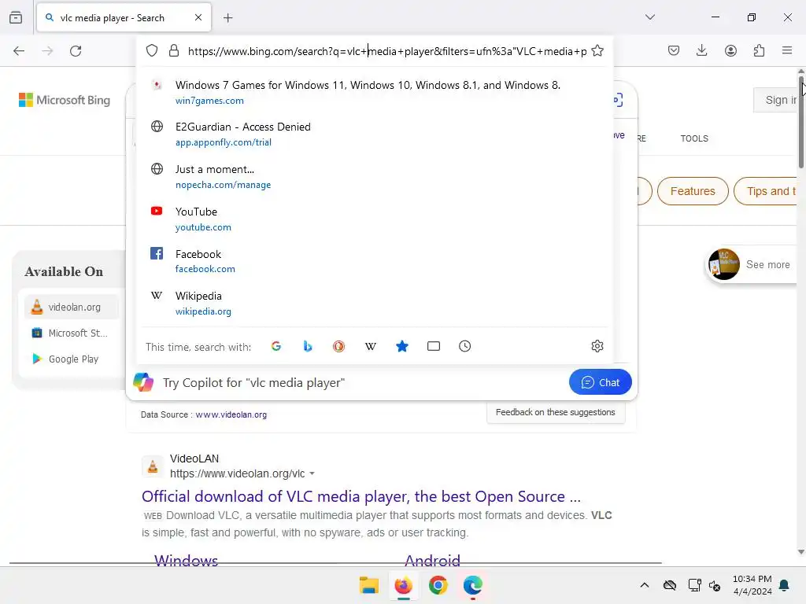Go back to previous page

(19, 51)
